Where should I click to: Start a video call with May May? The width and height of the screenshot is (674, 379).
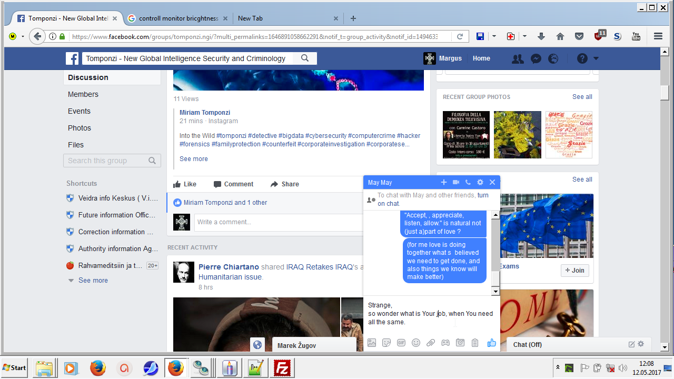coord(456,182)
